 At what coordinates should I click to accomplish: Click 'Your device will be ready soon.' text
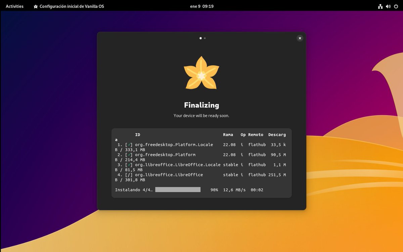coord(201,116)
